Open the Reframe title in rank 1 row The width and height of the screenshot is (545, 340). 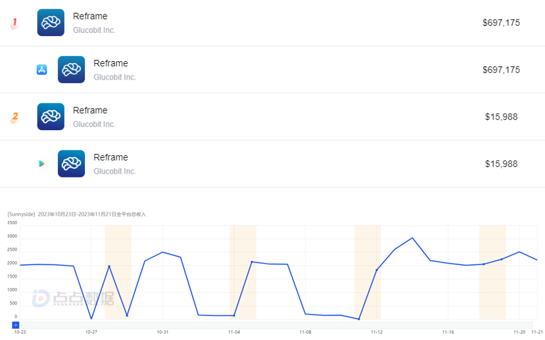coord(90,16)
